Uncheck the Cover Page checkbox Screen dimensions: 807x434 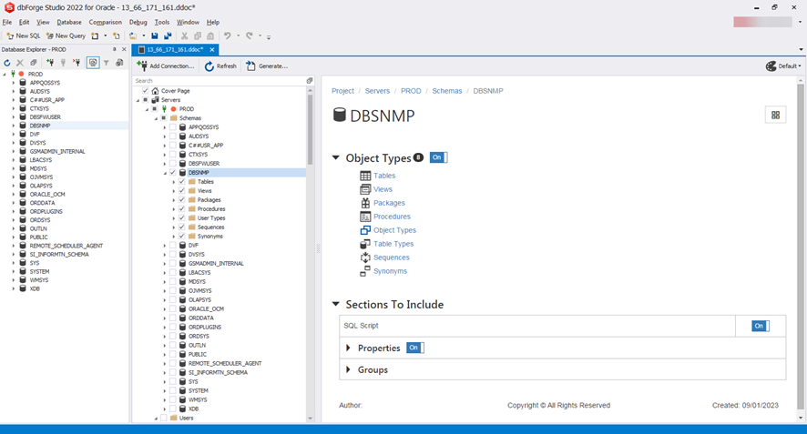145,91
